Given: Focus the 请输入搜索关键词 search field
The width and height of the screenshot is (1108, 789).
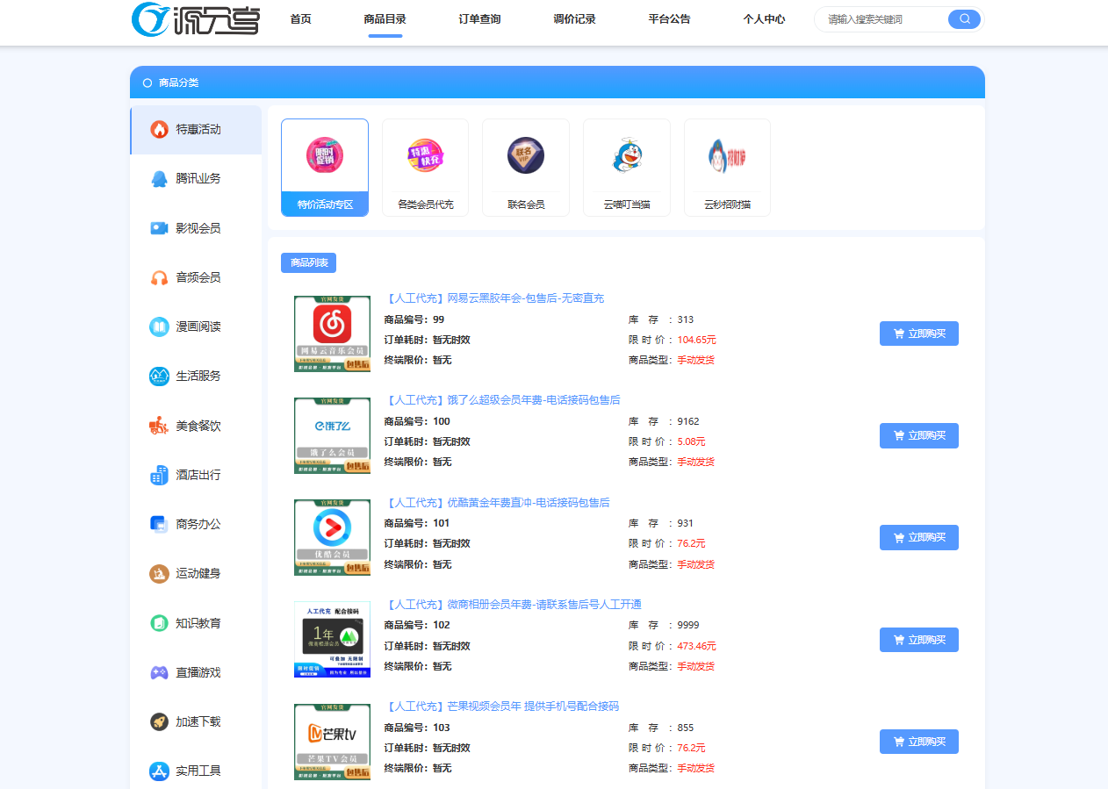Looking at the screenshot, I should click(882, 18).
